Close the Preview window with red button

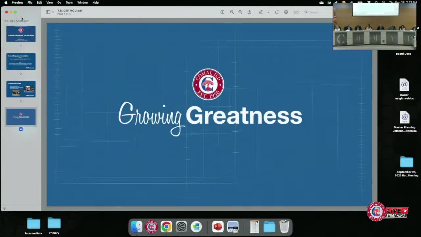tap(7, 12)
